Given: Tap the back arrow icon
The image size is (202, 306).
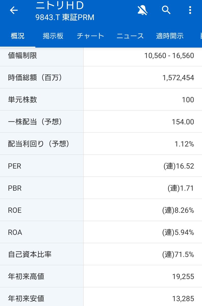Looking at the screenshot, I should pos(14,10).
